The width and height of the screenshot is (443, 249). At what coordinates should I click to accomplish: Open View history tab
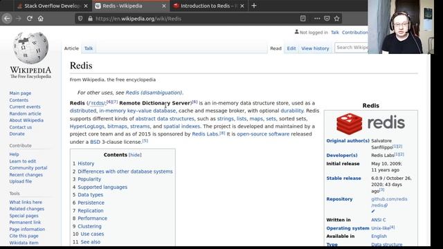315,48
